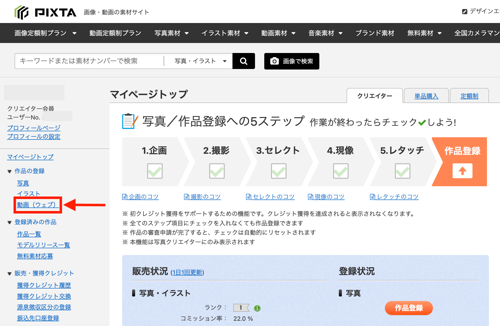Click the pencil icon by デザインエ
The height and width of the screenshot is (326, 500).
click(x=464, y=11)
